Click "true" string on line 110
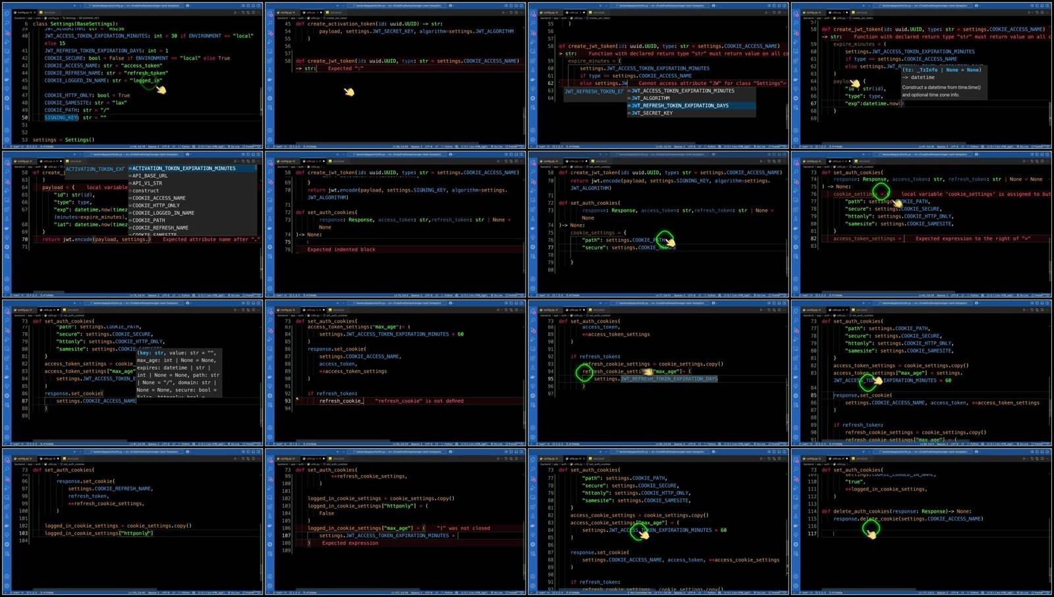 (854, 482)
